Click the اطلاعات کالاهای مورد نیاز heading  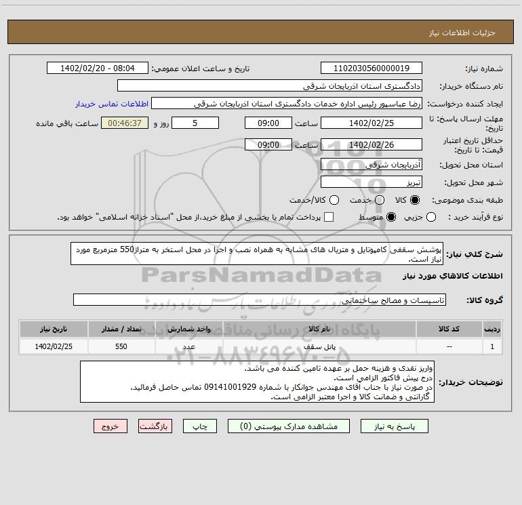point(453,276)
